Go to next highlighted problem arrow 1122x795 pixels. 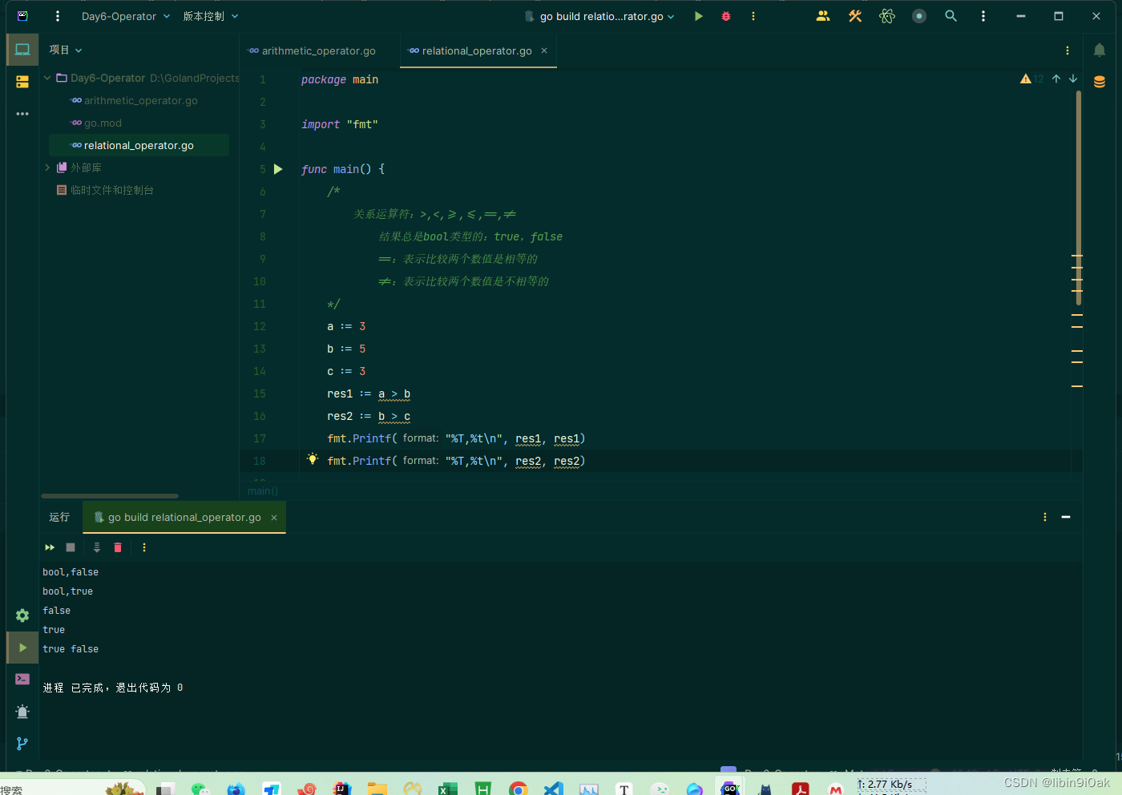(1073, 79)
